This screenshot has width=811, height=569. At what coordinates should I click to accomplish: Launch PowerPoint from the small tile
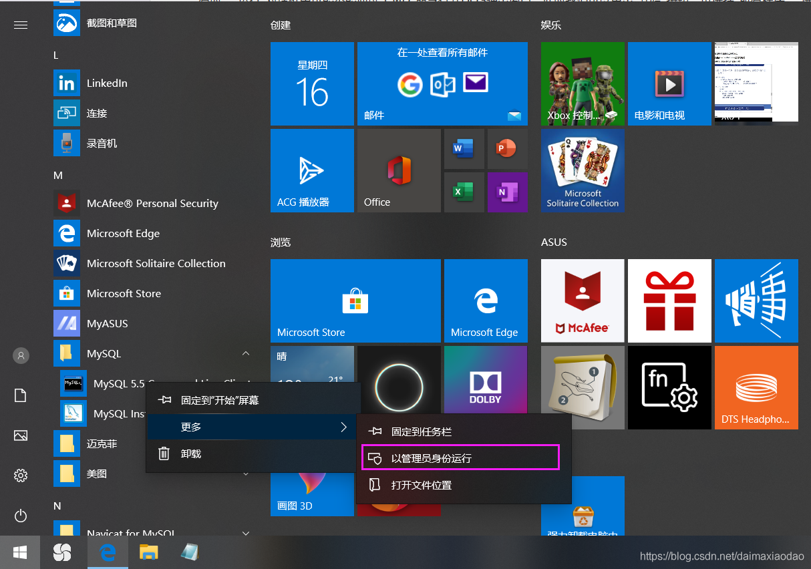pyautogui.click(x=508, y=149)
